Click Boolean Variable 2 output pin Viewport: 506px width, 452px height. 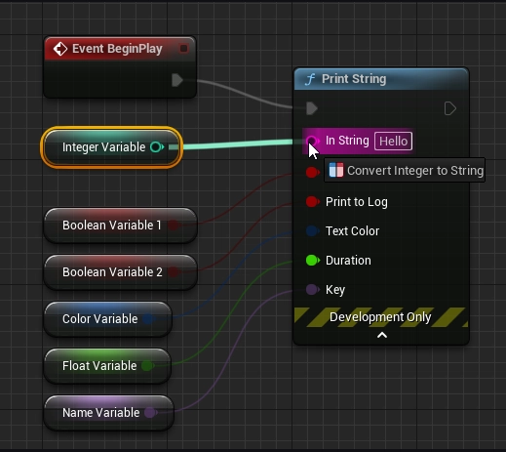pyautogui.click(x=175, y=272)
